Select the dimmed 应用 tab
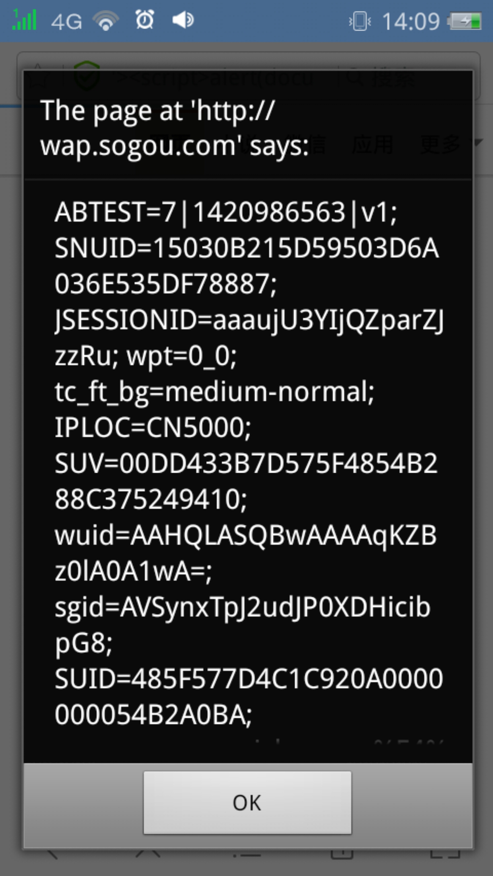This screenshot has height=876, width=493. (x=372, y=144)
